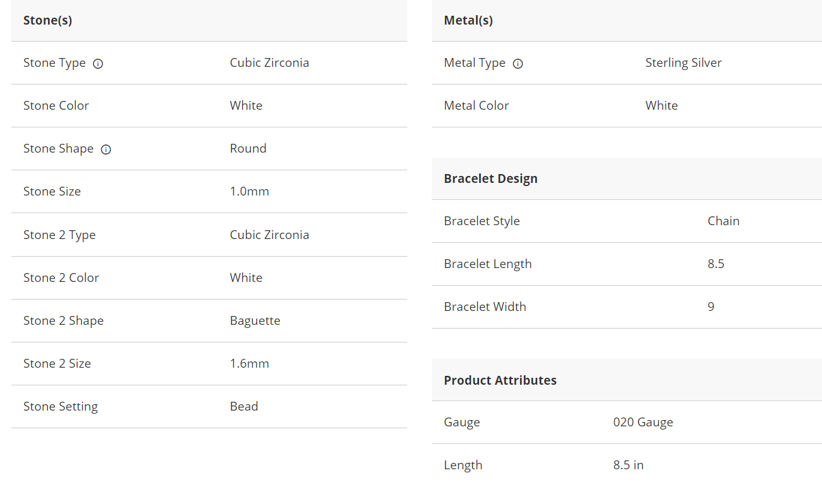The width and height of the screenshot is (822, 485).
Task: Open the Stone Shape info icon
Action: coord(106,149)
